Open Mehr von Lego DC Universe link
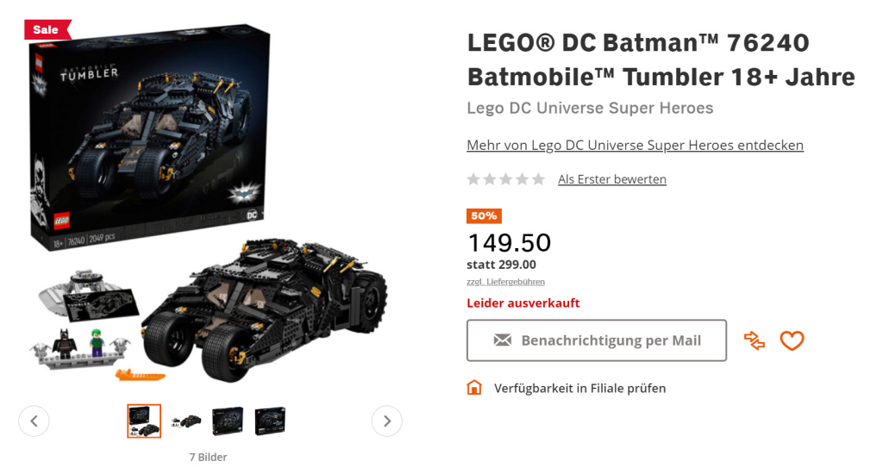883x474 pixels. coord(635,145)
